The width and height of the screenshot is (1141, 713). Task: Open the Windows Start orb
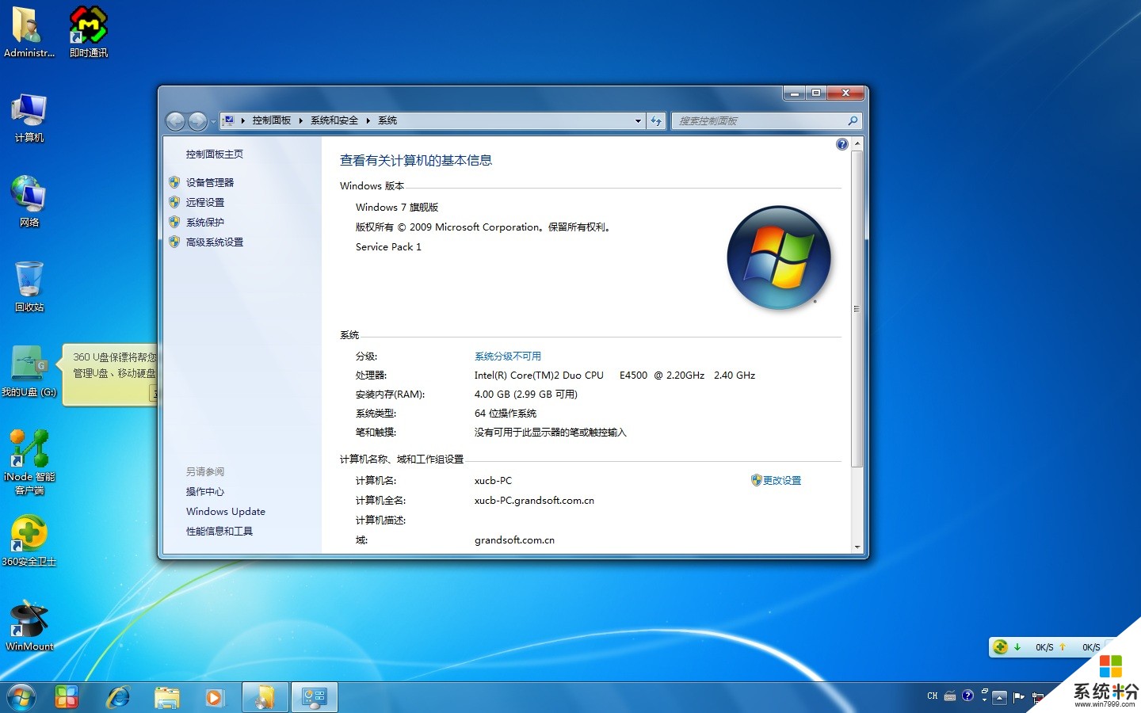[21, 697]
